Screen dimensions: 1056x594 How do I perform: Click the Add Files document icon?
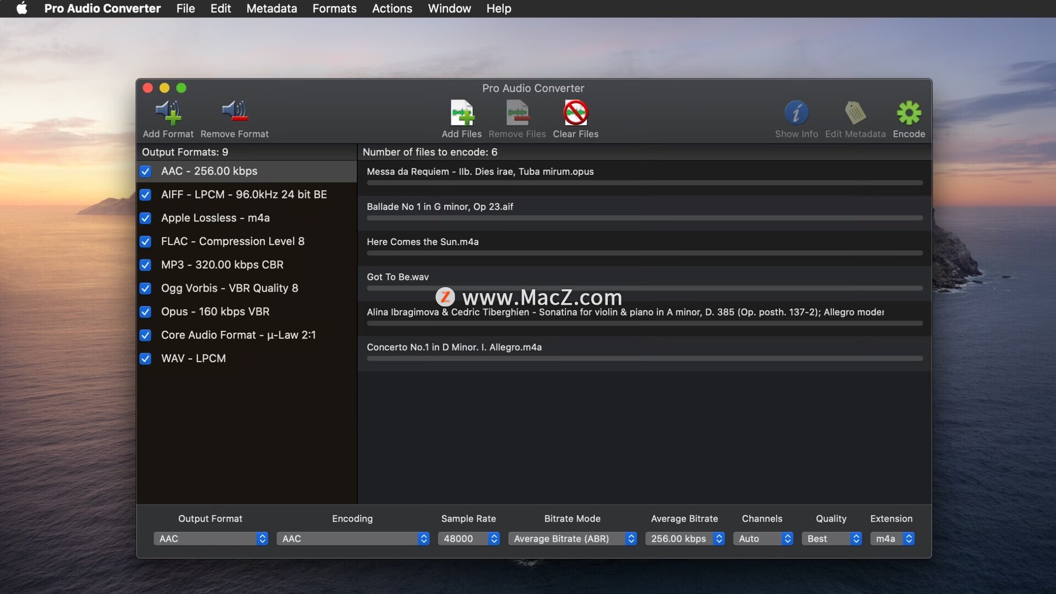(x=461, y=113)
